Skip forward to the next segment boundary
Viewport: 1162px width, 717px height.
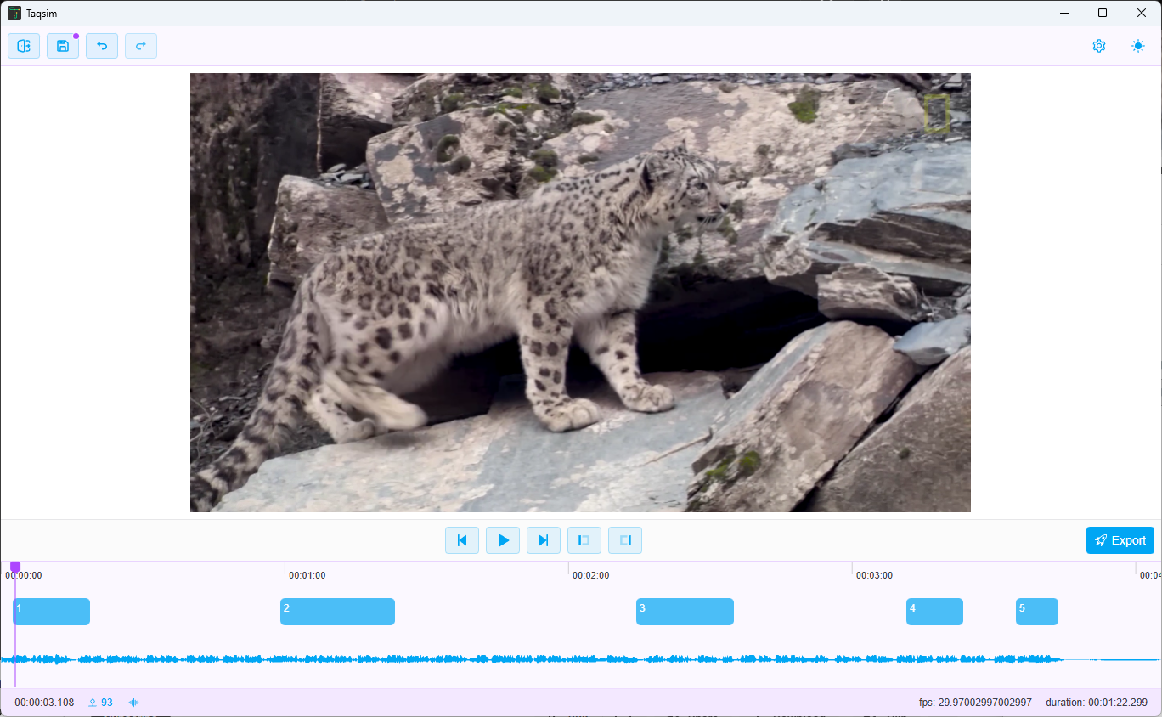(x=544, y=540)
